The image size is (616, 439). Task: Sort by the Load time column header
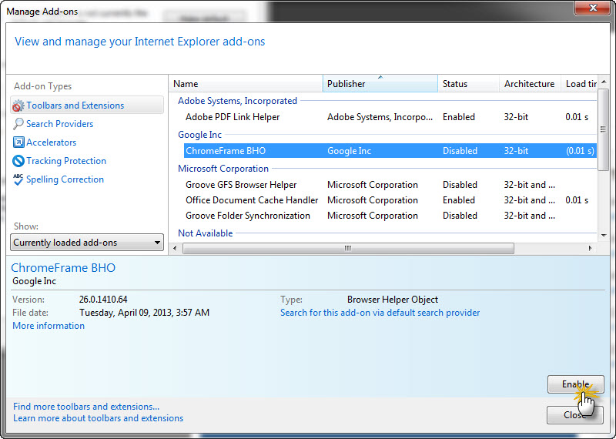click(580, 84)
